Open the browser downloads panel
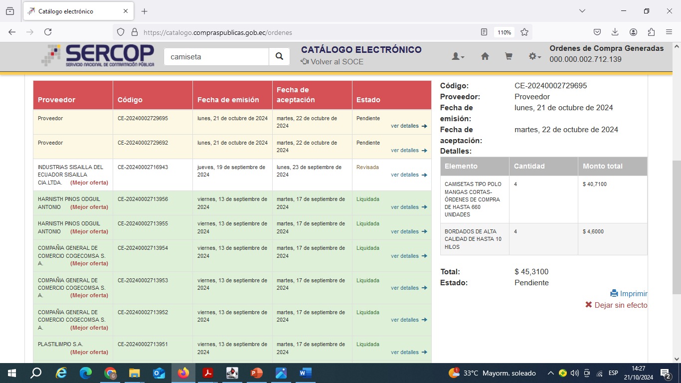This screenshot has height=383, width=681. click(615, 32)
